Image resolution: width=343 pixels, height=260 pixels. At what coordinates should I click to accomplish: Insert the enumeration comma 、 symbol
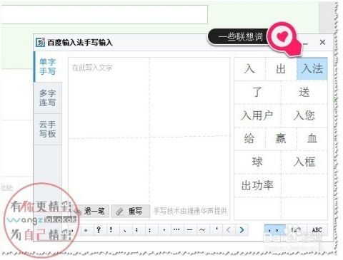(124, 230)
